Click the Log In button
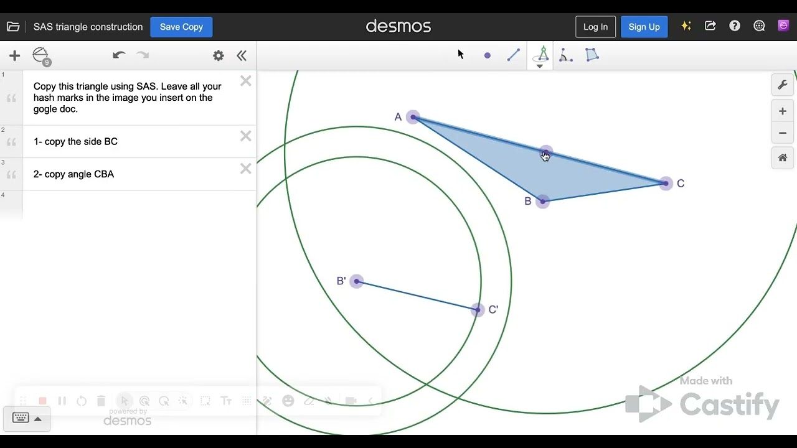The height and width of the screenshot is (448, 797). pos(595,27)
